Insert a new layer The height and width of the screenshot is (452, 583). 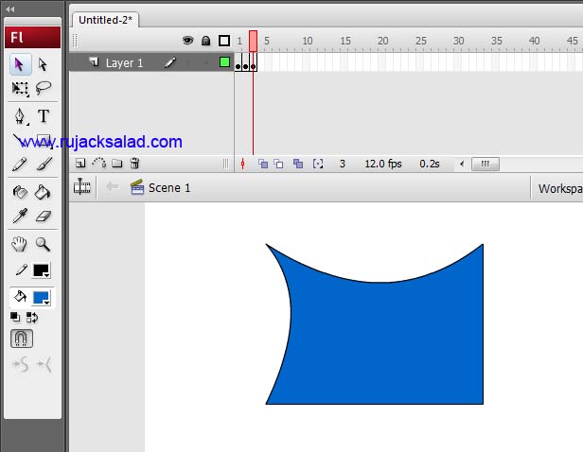tap(80, 163)
